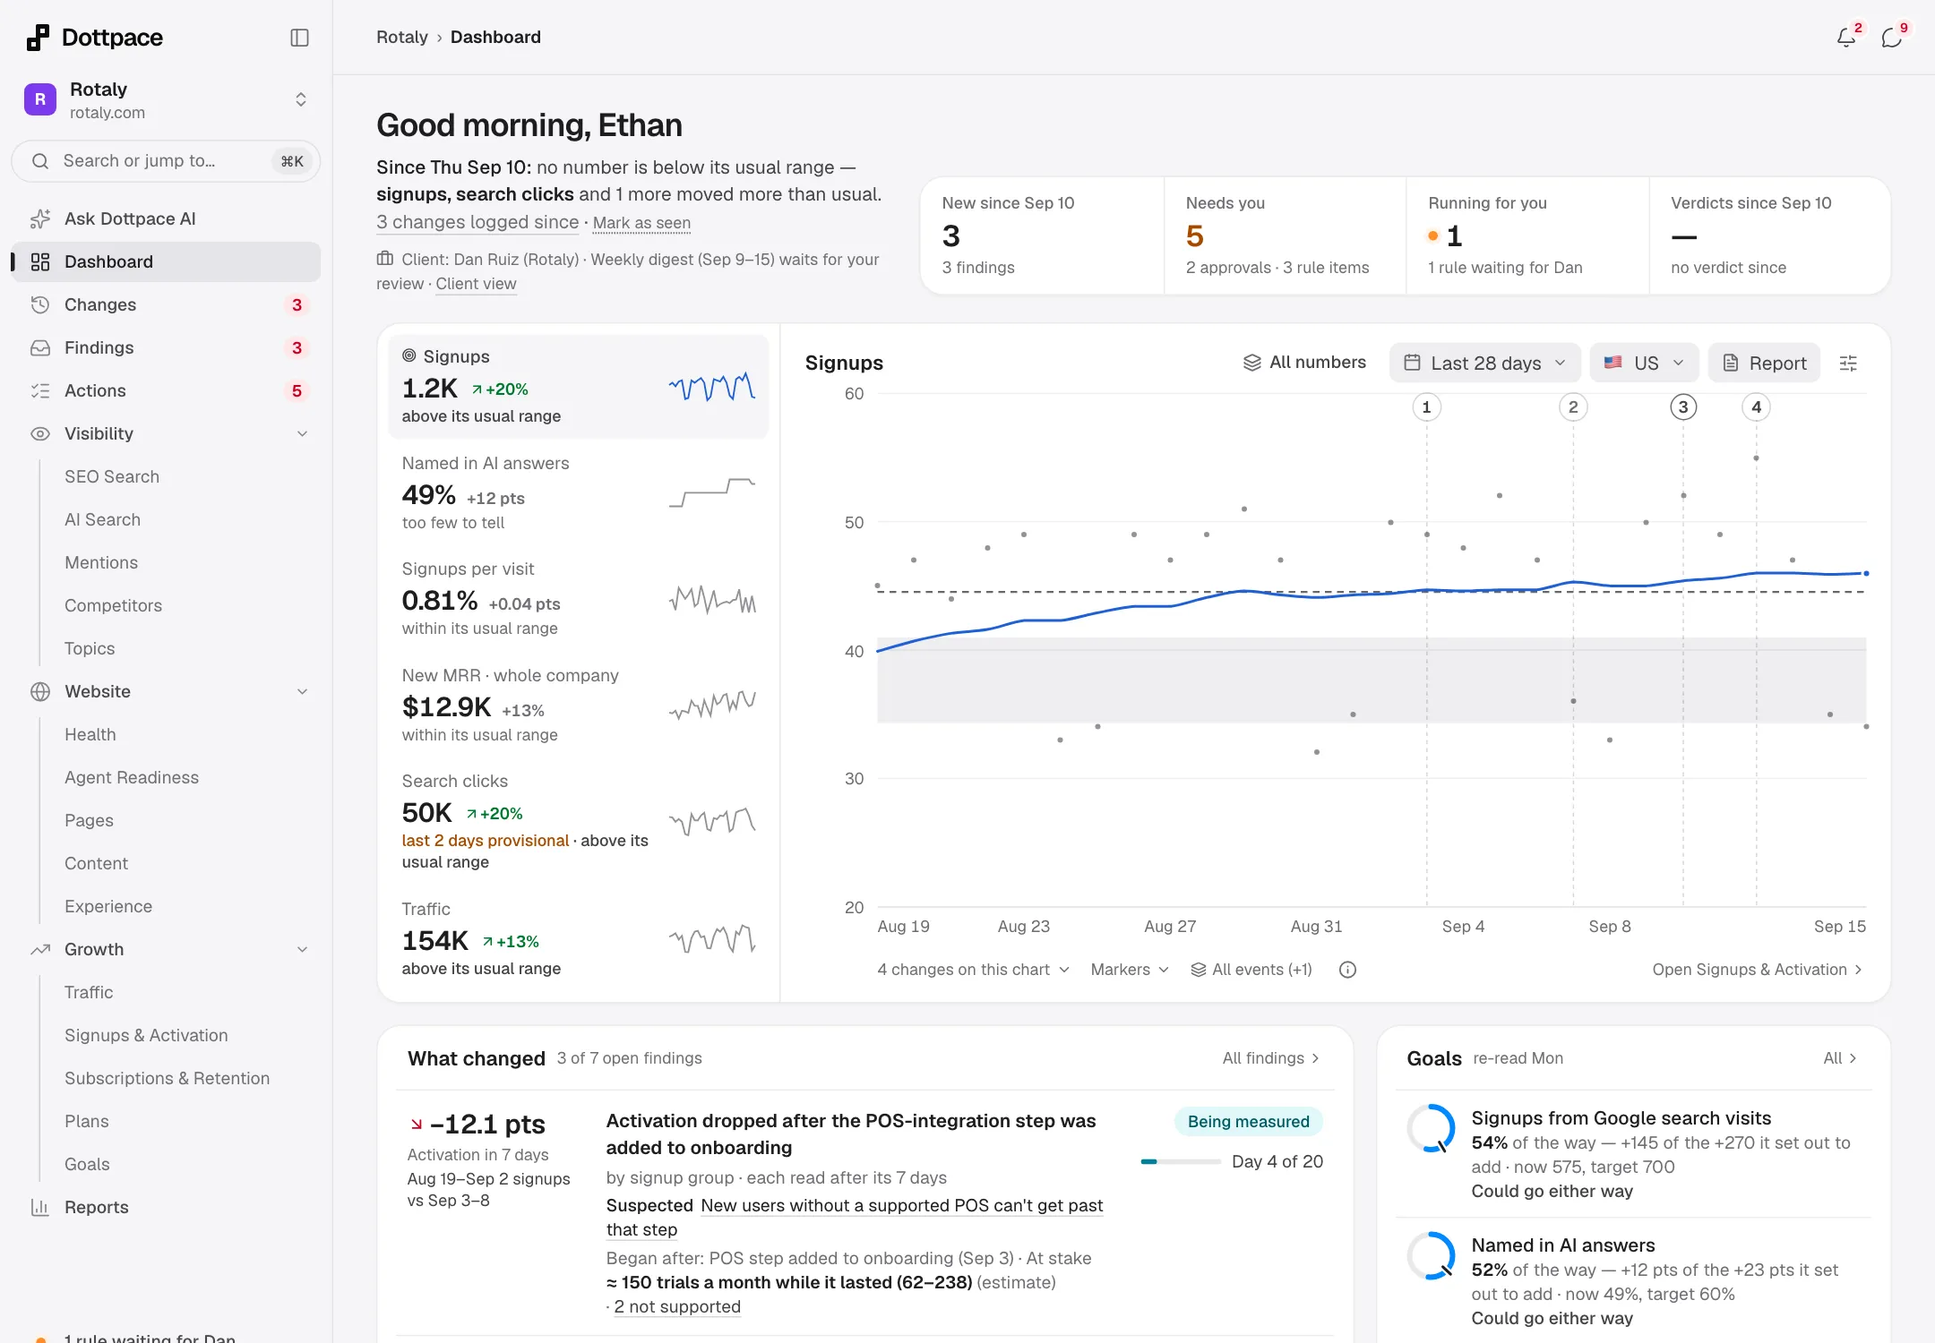Click the Visibility eye icon
Image resolution: width=1935 pixels, height=1343 pixels.
40,434
